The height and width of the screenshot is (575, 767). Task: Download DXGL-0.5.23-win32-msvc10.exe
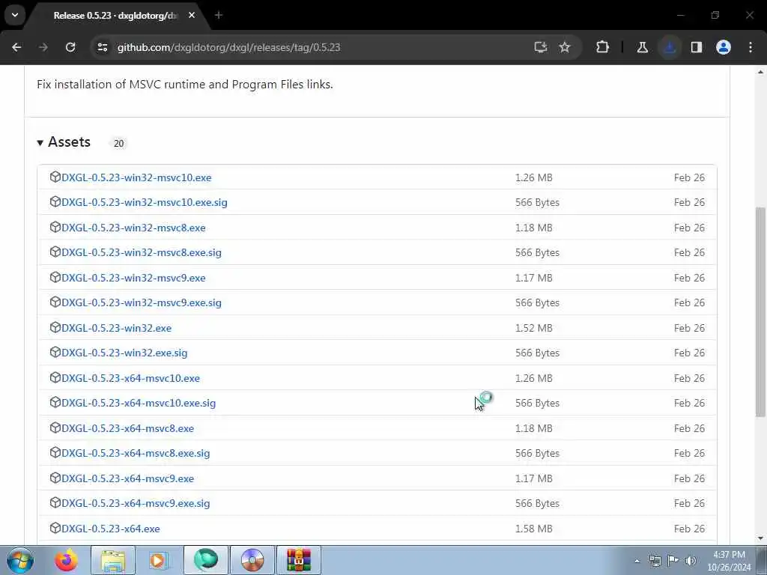click(x=136, y=177)
